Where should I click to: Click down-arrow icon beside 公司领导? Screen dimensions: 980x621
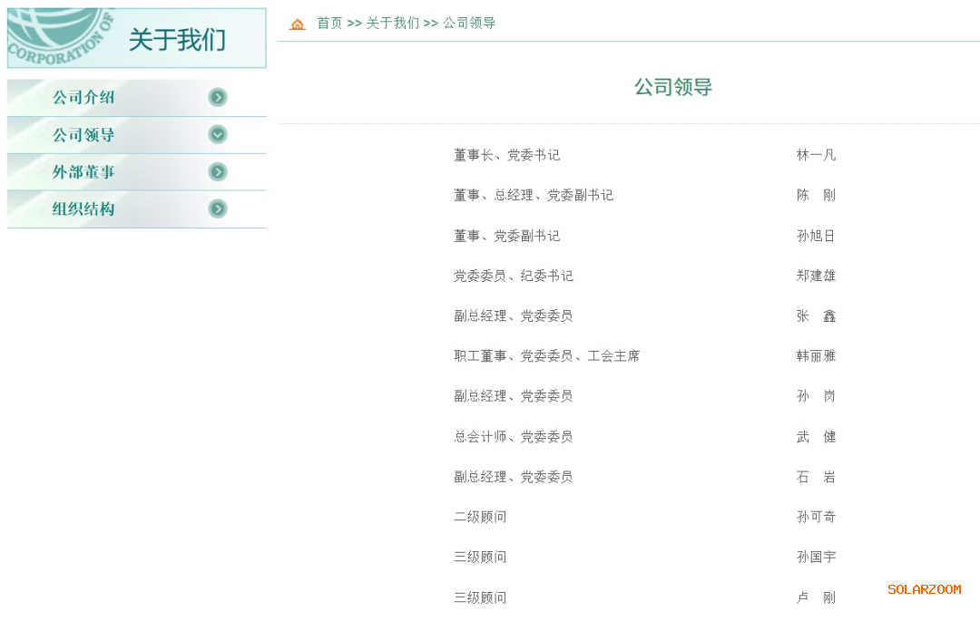click(x=218, y=135)
